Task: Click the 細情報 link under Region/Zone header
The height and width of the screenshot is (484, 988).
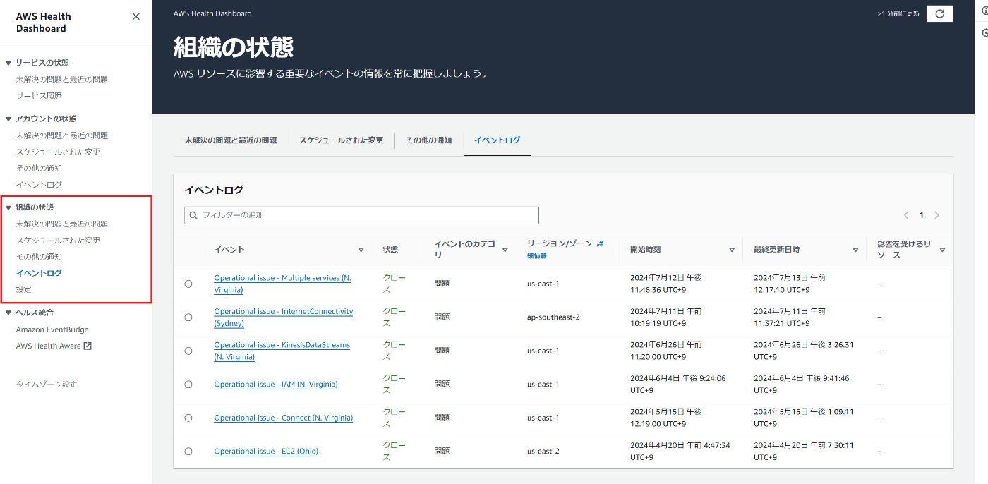Action: coord(537,256)
